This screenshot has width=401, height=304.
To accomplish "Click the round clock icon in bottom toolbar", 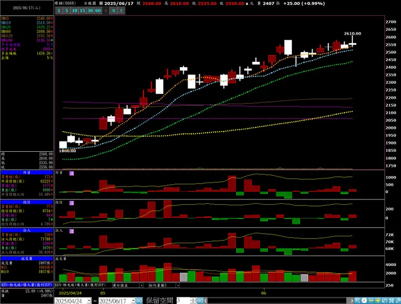I will (364, 301).
